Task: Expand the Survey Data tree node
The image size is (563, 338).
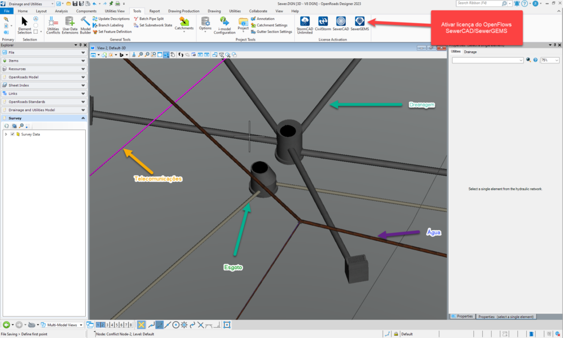Action: click(5, 134)
